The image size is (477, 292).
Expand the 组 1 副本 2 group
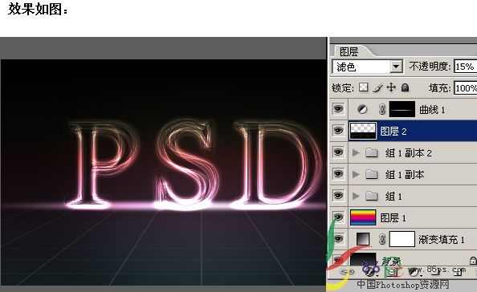coord(355,152)
